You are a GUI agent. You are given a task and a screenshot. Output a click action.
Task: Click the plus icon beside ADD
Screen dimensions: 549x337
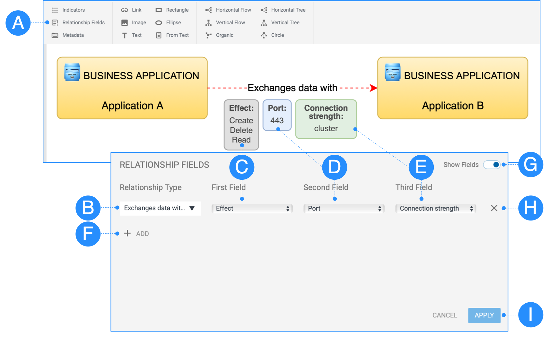click(x=127, y=233)
